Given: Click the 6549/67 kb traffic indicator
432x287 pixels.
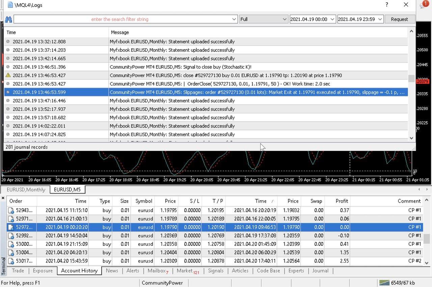Looking at the screenshot, I should (403, 283).
